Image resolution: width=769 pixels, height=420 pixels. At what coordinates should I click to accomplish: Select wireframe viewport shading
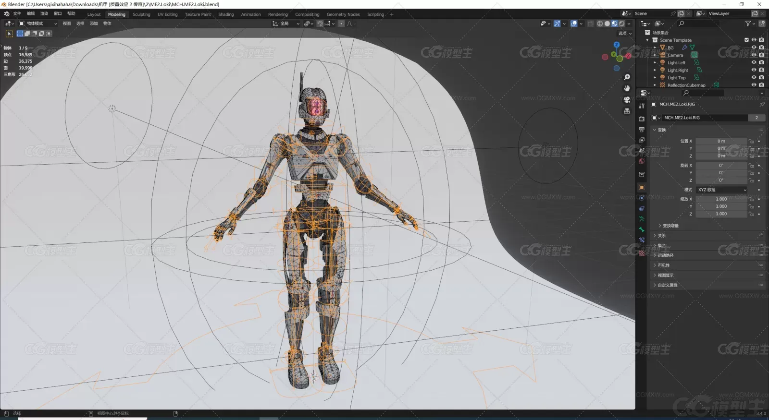(x=600, y=24)
